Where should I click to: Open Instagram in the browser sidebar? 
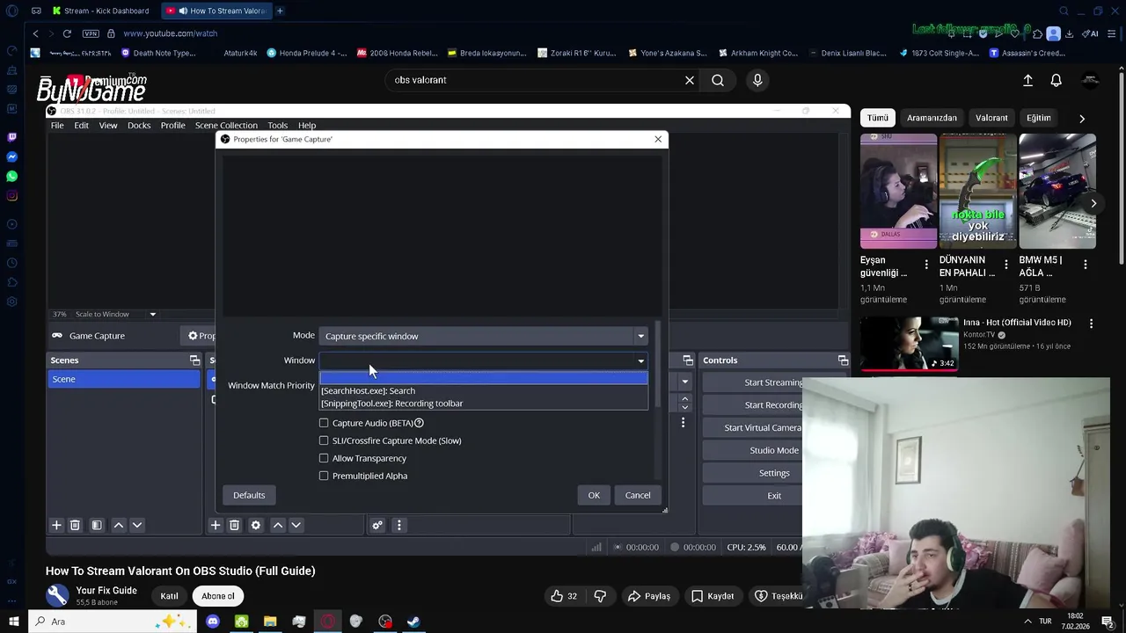[x=11, y=195]
